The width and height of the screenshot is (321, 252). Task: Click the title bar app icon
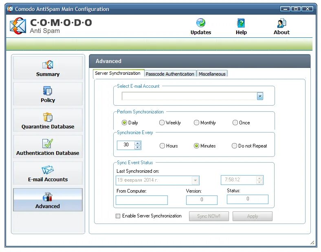(x=10, y=9)
